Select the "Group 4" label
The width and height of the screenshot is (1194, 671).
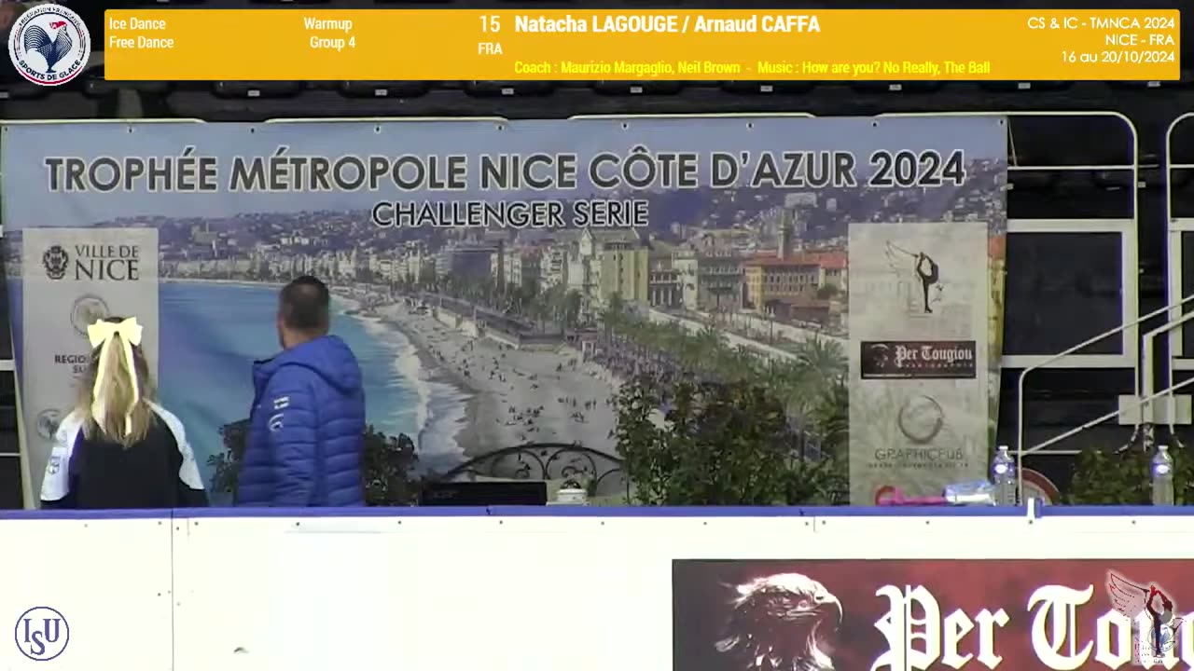pyautogui.click(x=332, y=43)
